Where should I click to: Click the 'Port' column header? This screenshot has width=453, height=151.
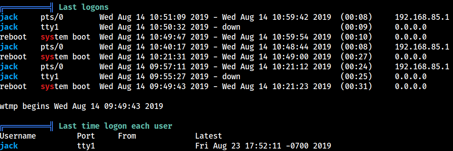point(86,136)
